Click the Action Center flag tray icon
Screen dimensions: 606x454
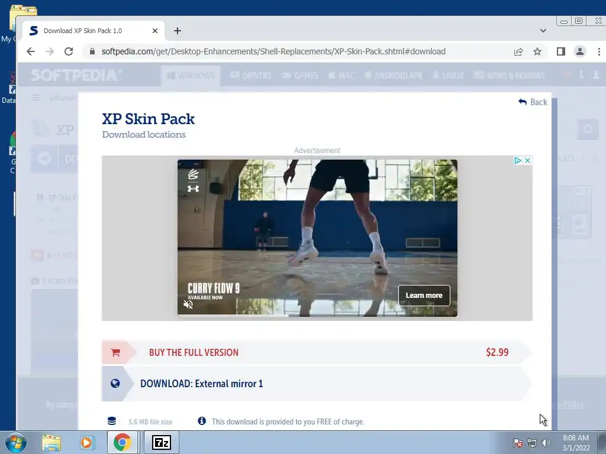[518, 443]
